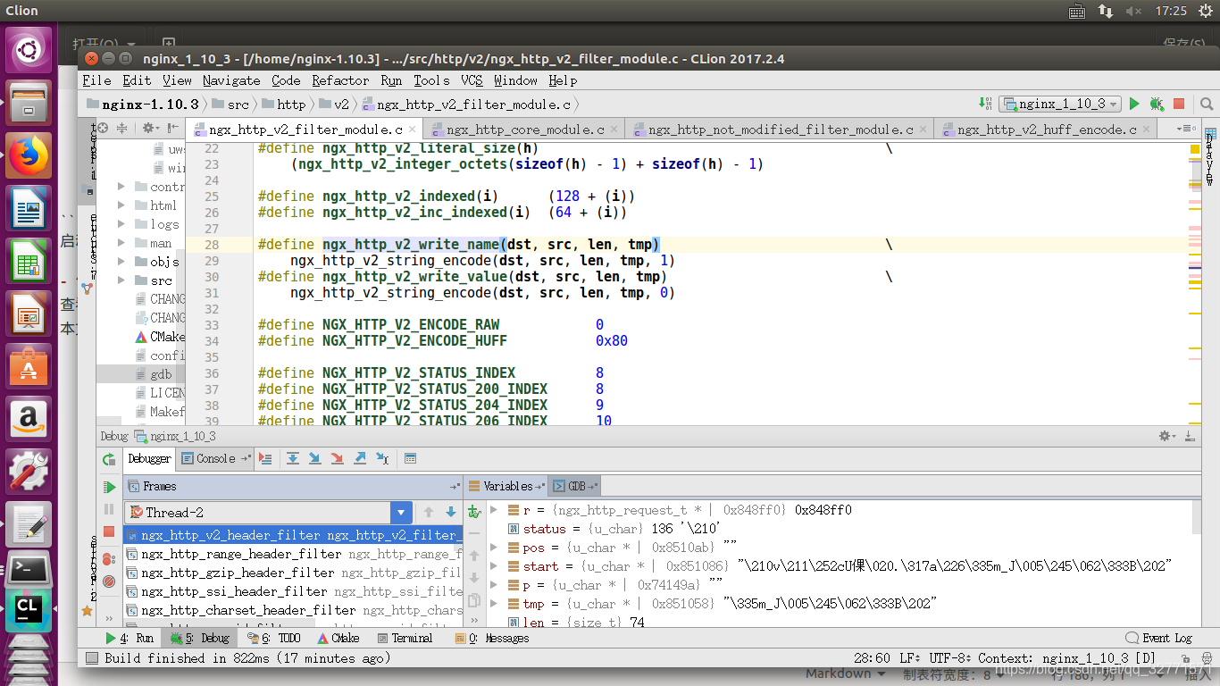This screenshot has height=686, width=1220.
Task: Stop debugging with the red stop square
Action: [x=109, y=531]
